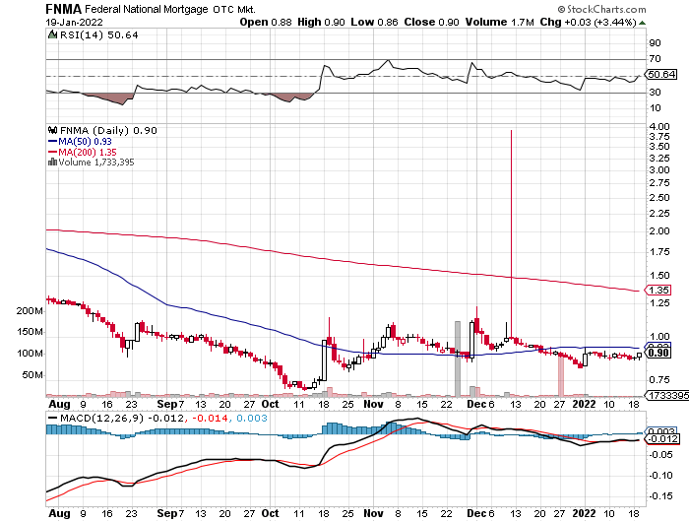
Task: Open the StockCharts.com copyright link
Action: (601, 9)
